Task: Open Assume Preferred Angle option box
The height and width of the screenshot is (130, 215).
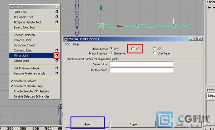Action: tap(57, 73)
